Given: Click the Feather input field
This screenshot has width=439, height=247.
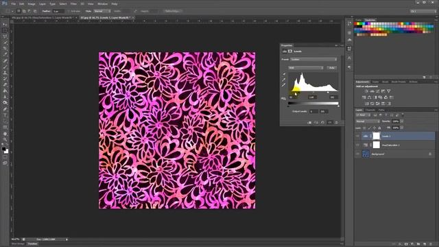Looking at the screenshot, I should [58, 11].
